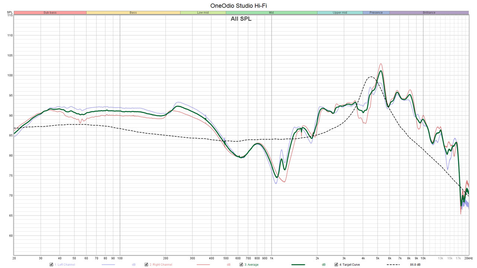This screenshot has height=268, width=477.
Task: Click the dashed Target Curve line sample
Action: (x=393, y=265)
